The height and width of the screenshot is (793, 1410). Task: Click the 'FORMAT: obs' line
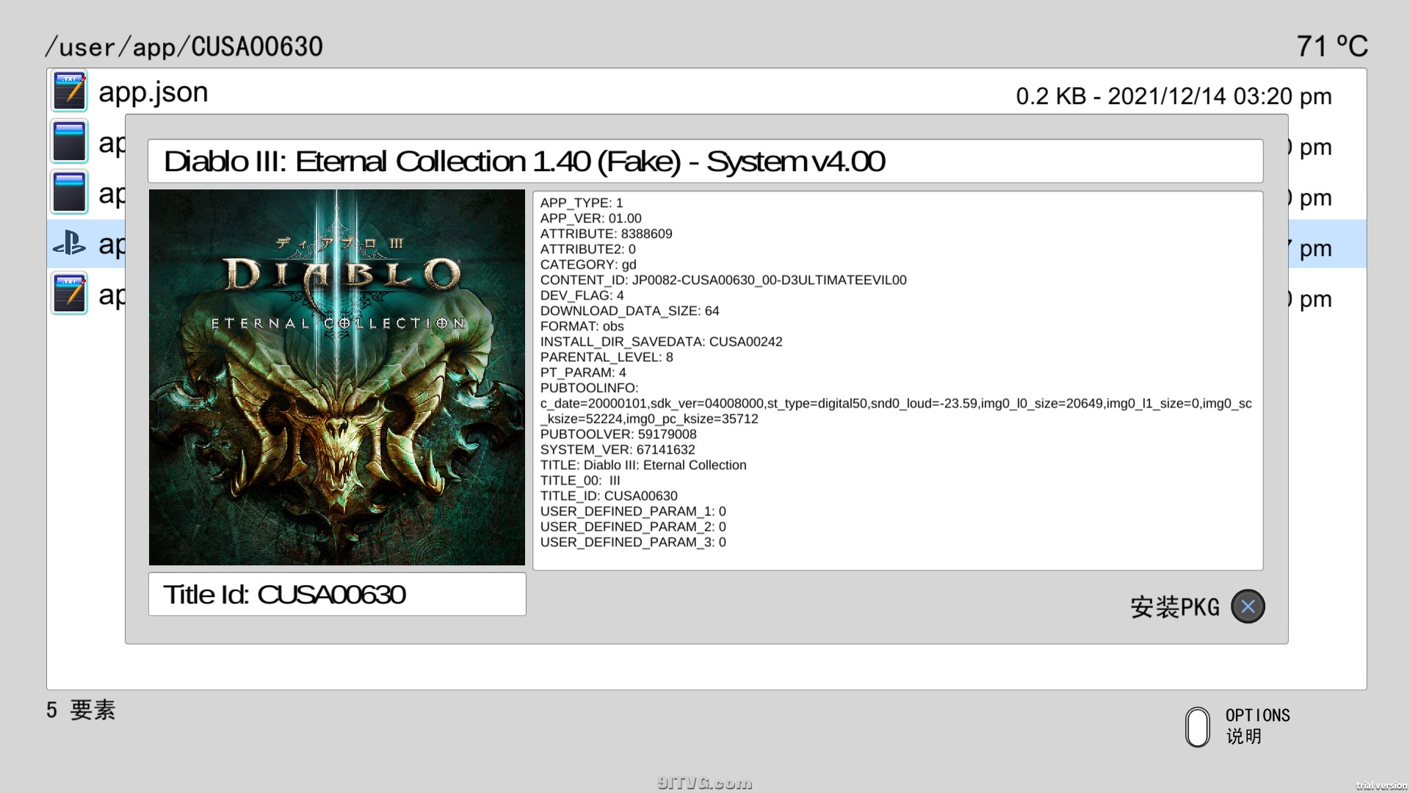[582, 326]
